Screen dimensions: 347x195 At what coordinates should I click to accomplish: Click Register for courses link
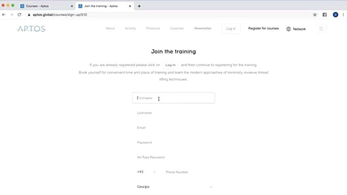(263, 28)
